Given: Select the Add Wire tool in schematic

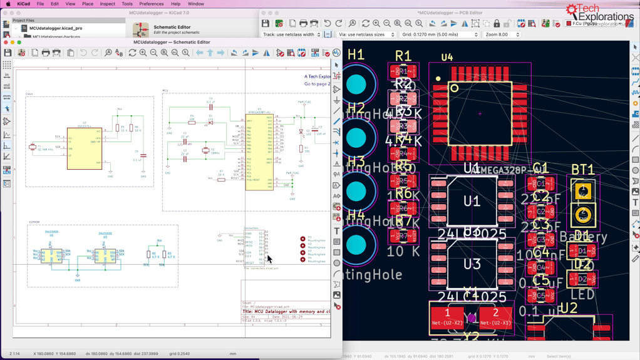Looking at the screenshot, I should (337, 111).
